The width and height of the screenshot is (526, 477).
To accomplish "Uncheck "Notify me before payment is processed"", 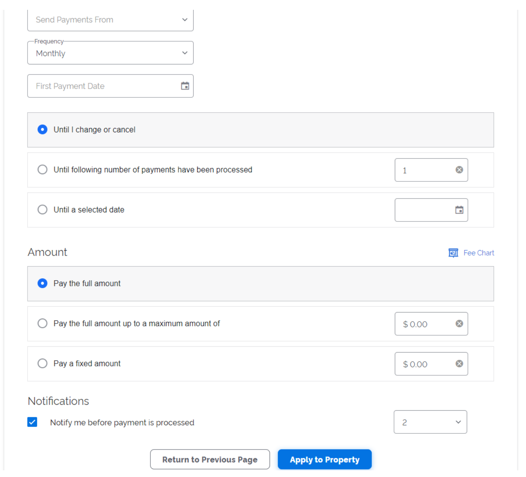I will [32, 422].
